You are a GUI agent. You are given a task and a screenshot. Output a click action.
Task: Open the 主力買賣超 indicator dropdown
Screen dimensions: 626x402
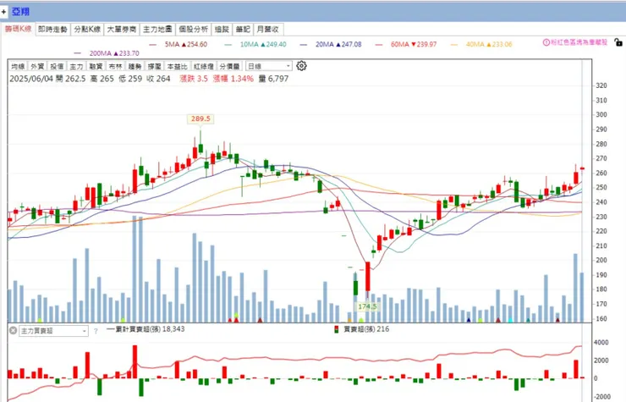(53, 331)
